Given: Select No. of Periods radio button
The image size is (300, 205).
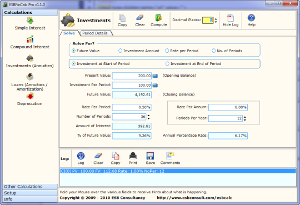Looking at the screenshot, I should [214, 51].
